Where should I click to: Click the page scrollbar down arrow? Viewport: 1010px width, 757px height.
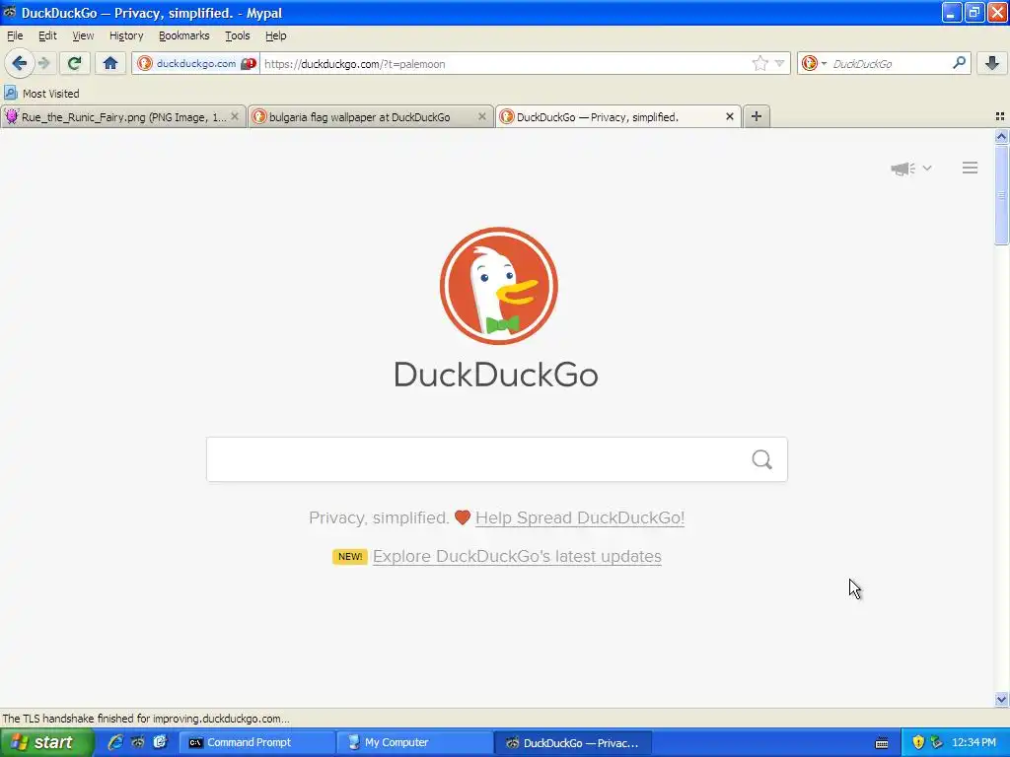coord(1001,699)
